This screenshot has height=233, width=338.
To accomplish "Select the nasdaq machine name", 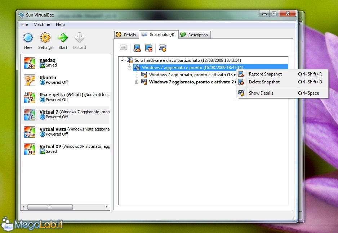I will point(48,60).
